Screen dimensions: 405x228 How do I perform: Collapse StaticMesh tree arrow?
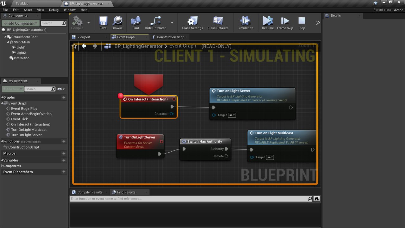pos(8,42)
